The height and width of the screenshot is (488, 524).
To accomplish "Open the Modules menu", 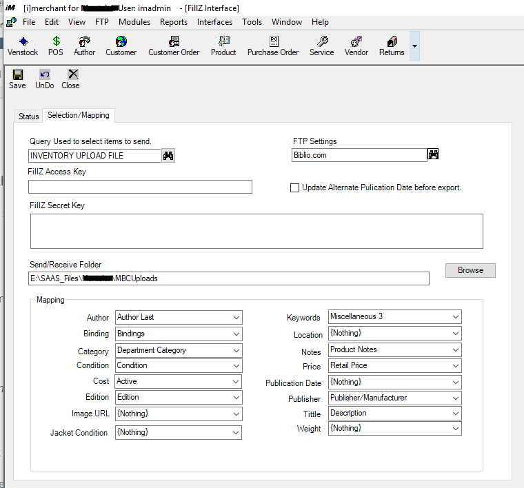I will coord(134,22).
